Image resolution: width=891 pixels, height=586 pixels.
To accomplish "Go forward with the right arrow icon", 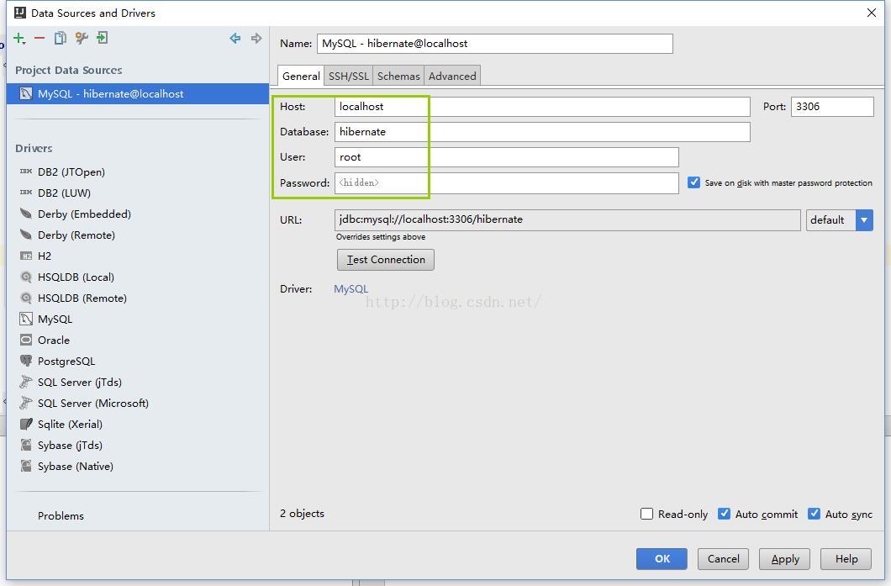I will [x=256, y=38].
